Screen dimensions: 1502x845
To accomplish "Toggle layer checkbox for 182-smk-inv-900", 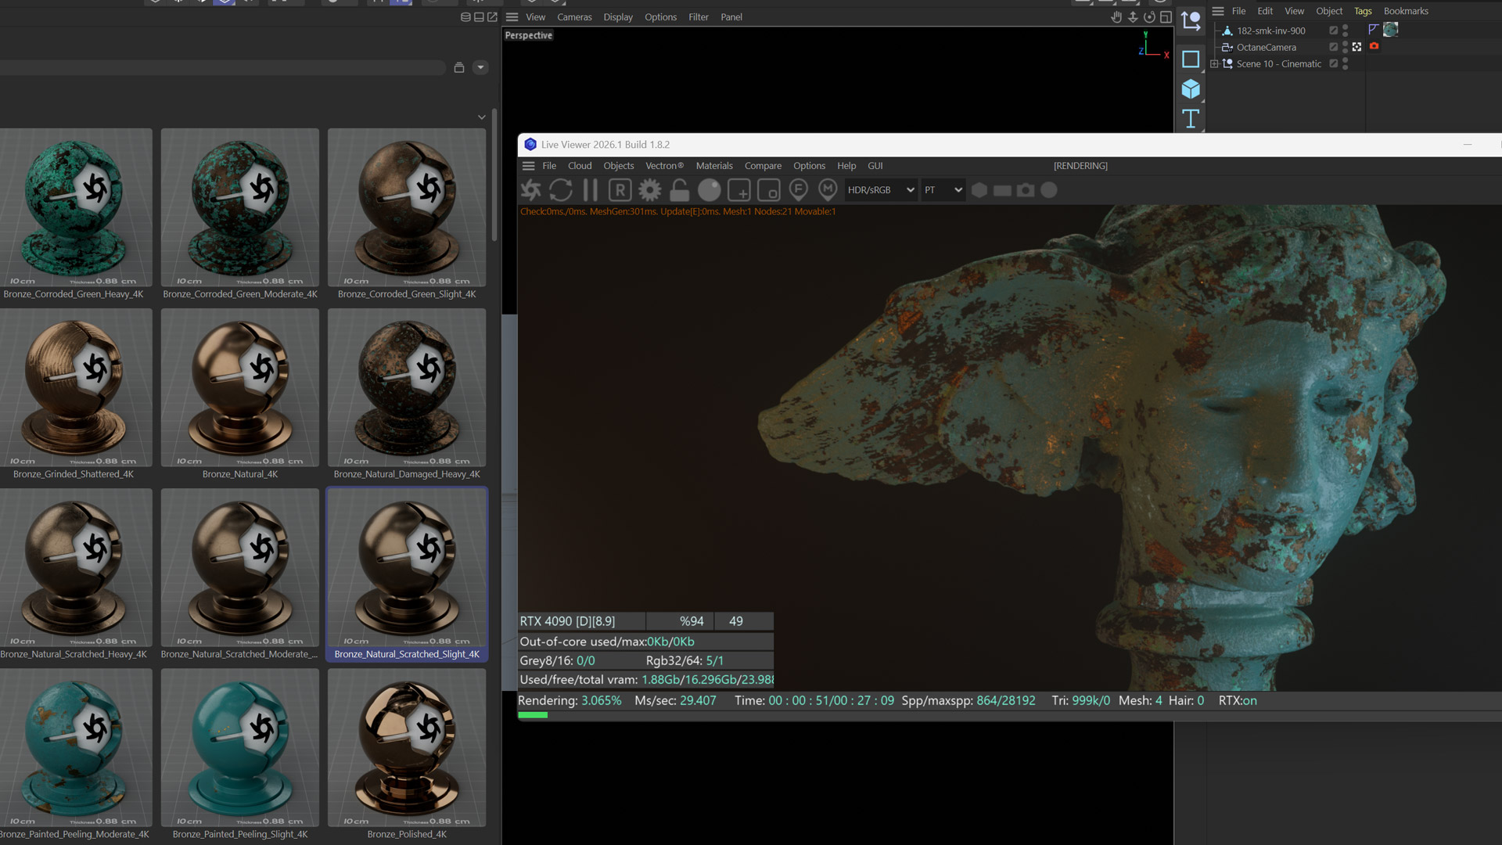I will [x=1334, y=31].
